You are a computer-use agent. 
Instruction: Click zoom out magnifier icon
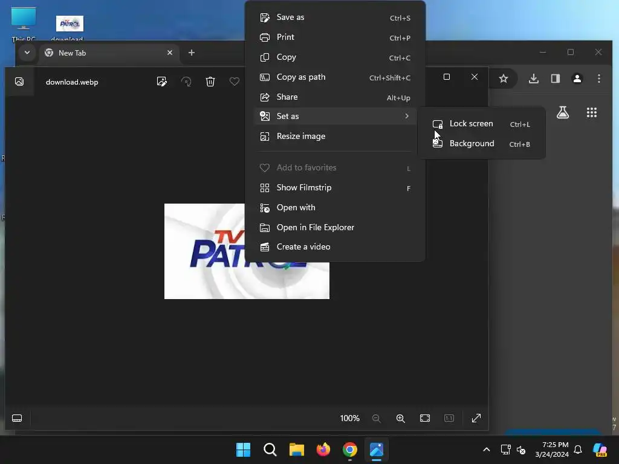[377, 418]
